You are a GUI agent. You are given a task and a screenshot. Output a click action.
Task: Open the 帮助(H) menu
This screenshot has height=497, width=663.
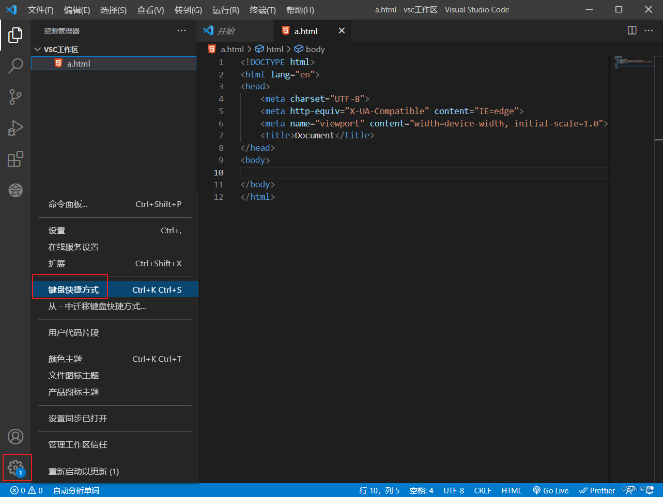[300, 10]
